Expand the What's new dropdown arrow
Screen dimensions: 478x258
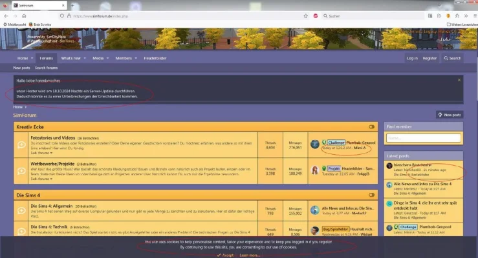(x=85, y=58)
